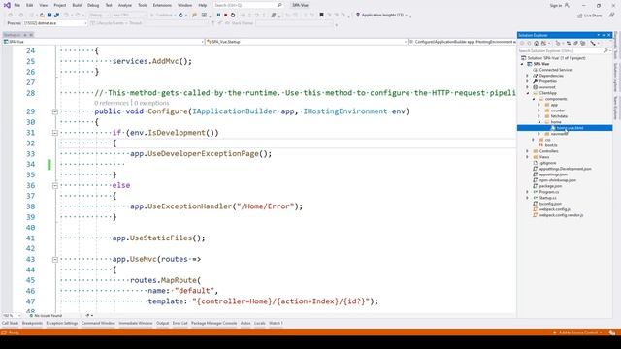Image resolution: width=621 pixels, height=349 pixels.
Task: Collapse the else block at line 36
Action: [x=55, y=185]
